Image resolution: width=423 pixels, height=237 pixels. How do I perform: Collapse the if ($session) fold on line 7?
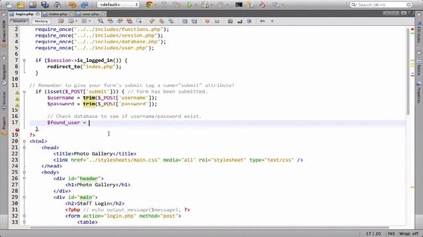coord(24,61)
